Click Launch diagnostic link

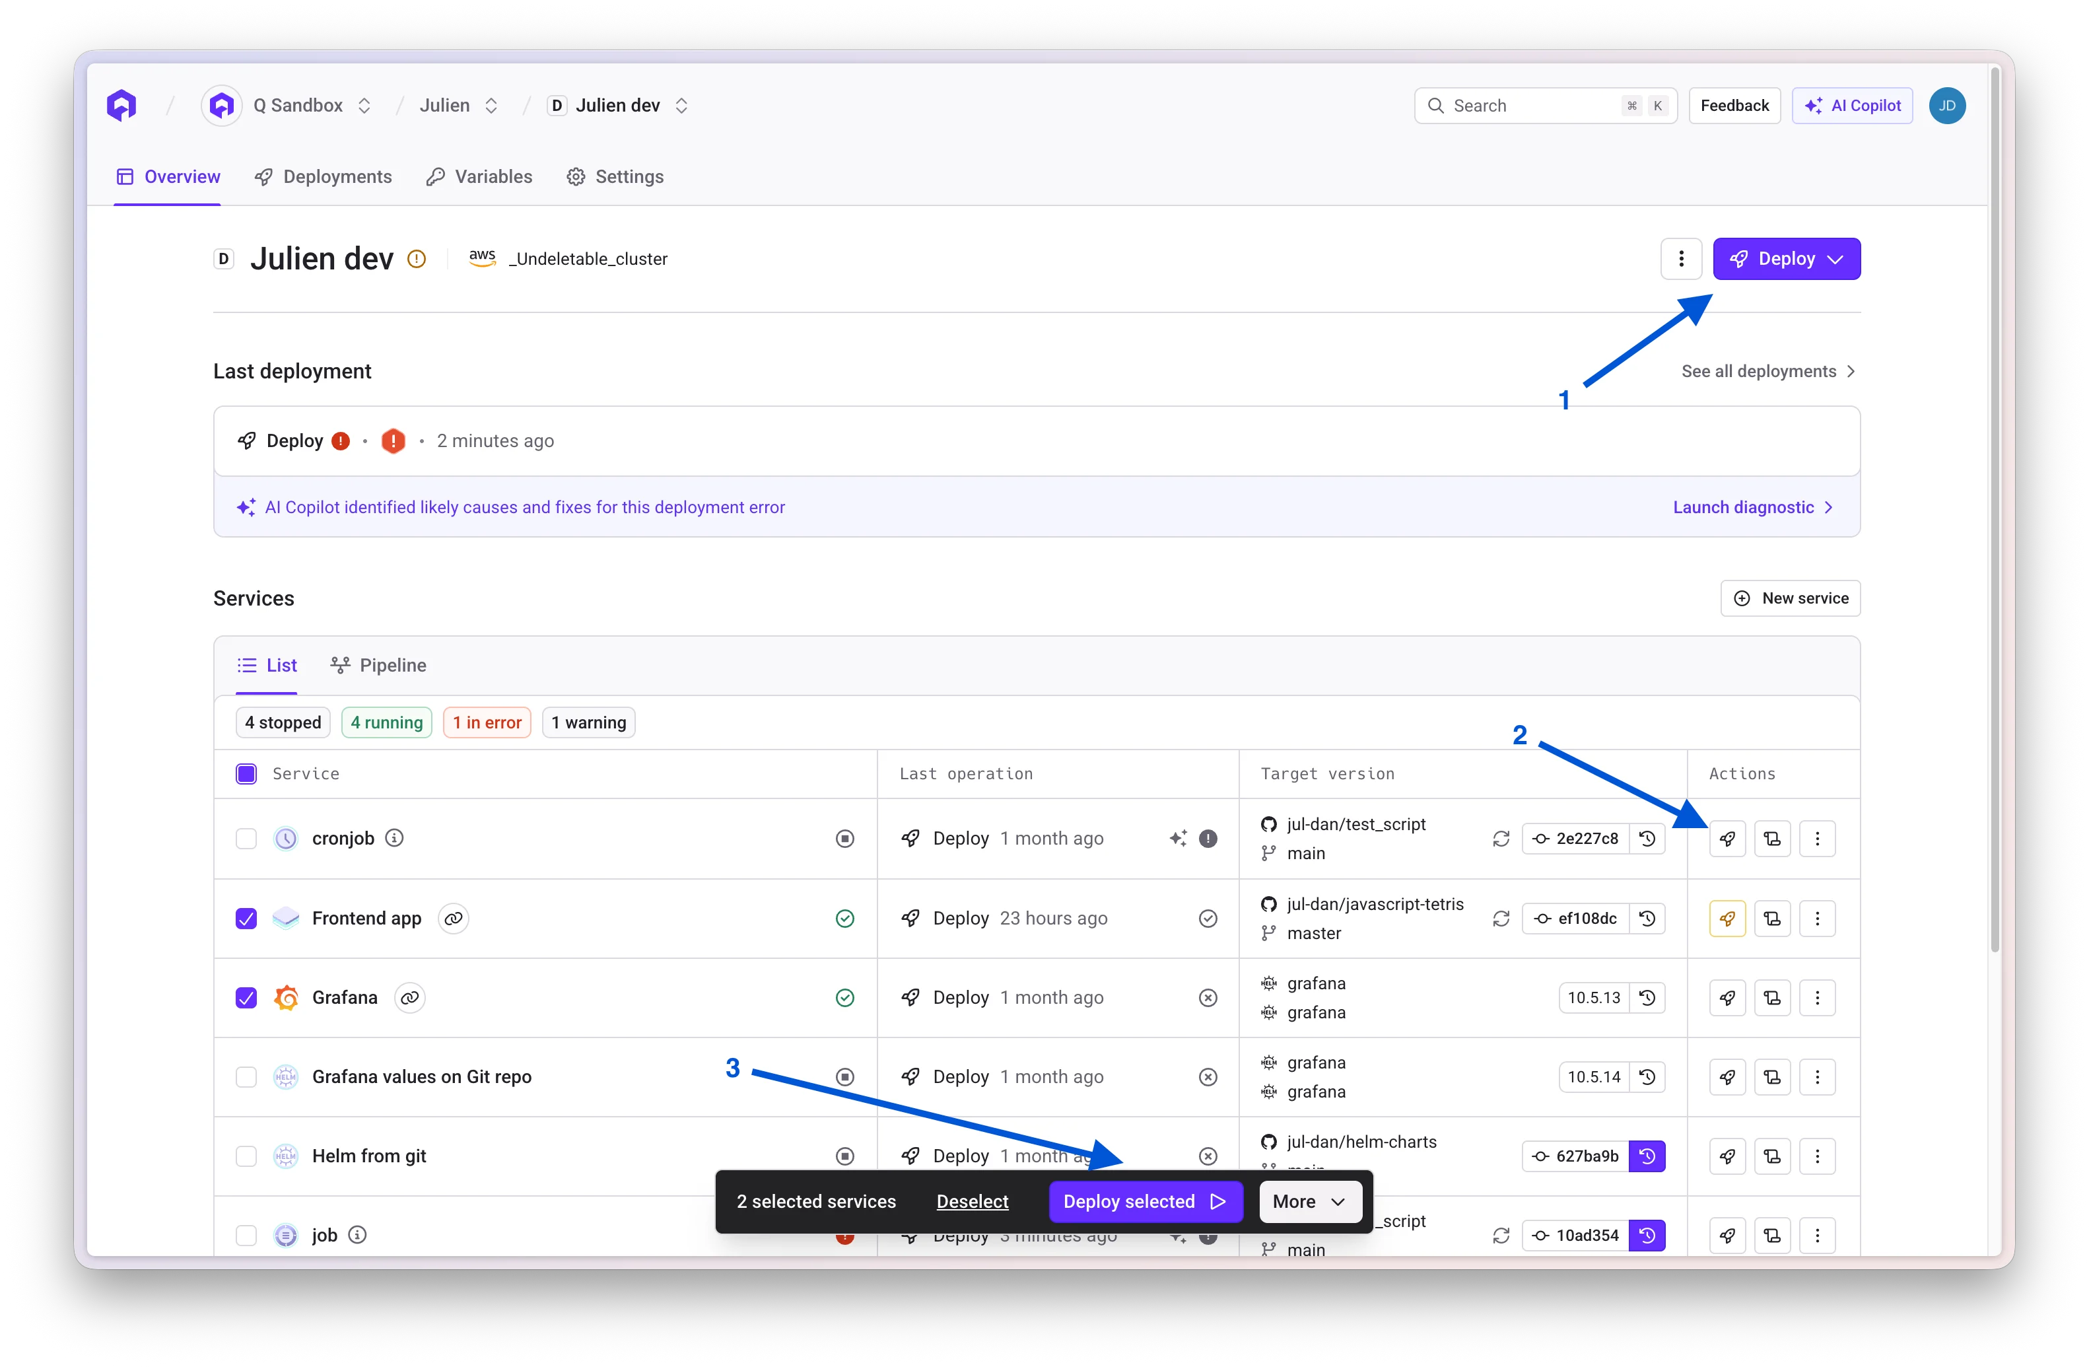[1753, 507]
